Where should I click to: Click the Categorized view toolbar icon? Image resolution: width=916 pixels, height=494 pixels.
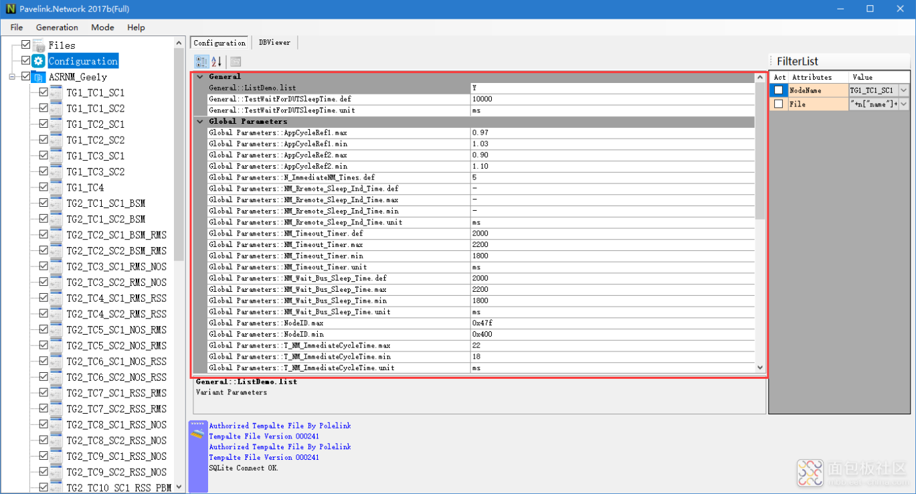pos(201,62)
